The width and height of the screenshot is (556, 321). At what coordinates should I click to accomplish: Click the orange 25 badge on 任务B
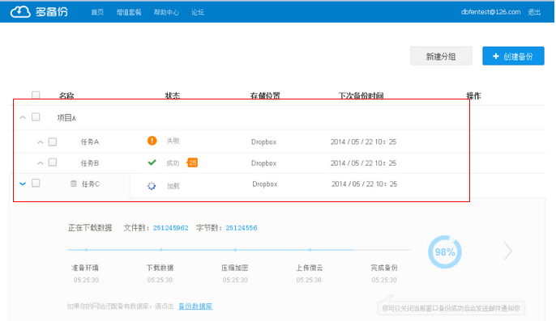pyautogui.click(x=192, y=163)
